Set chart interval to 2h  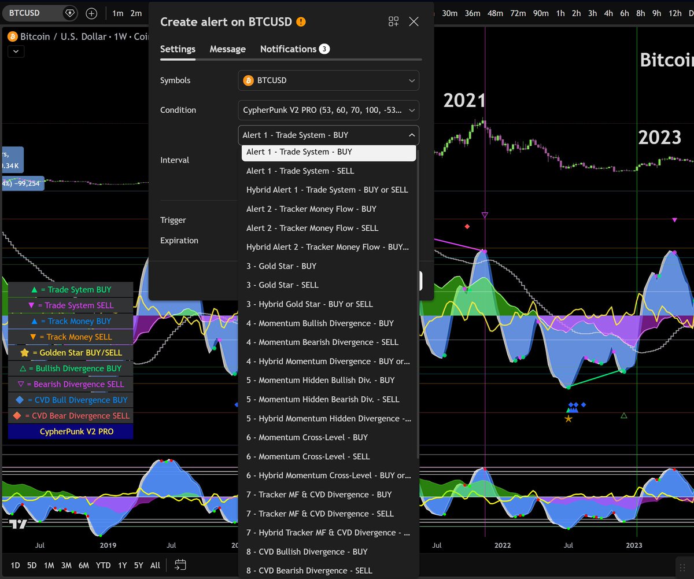pyautogui.click(x=577, y=13)
